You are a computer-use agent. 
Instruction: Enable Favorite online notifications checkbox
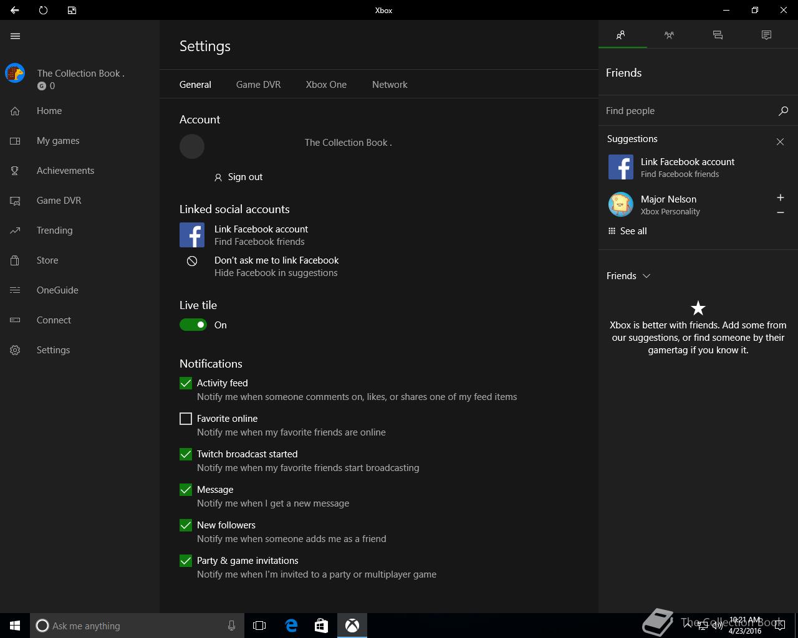186,419
